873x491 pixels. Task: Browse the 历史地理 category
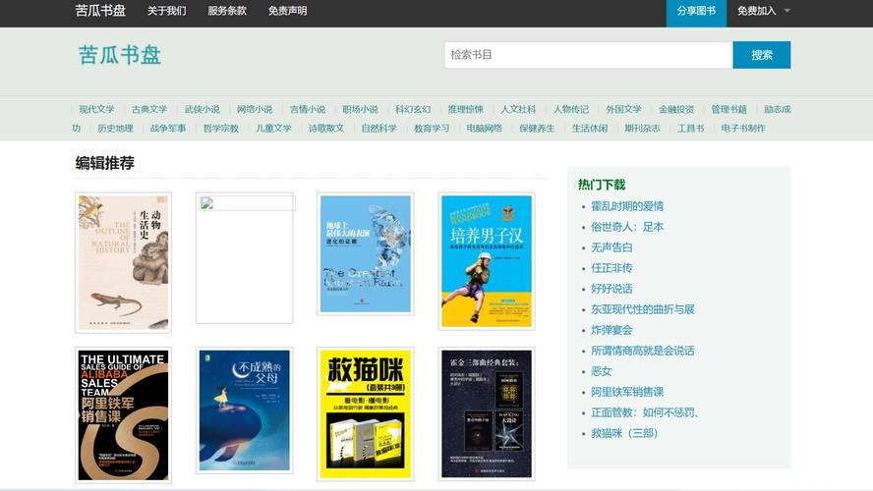click(115, 128)
